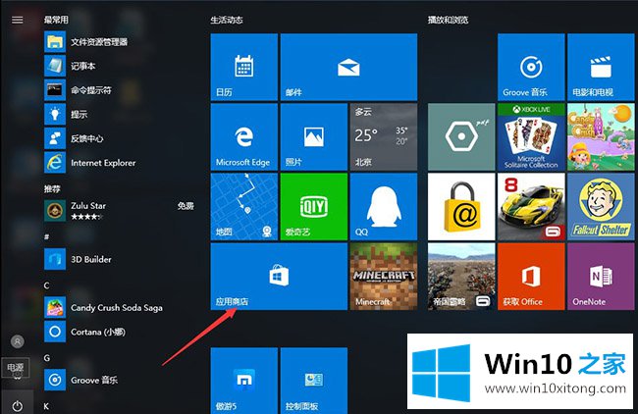This screenshot has width=638, height=414.
Task: Jump via the G letter header
Action: tap(47, 358)
